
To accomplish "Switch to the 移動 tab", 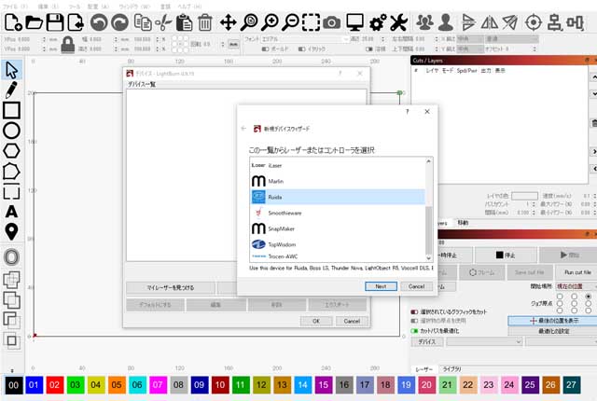I will 463,223.
